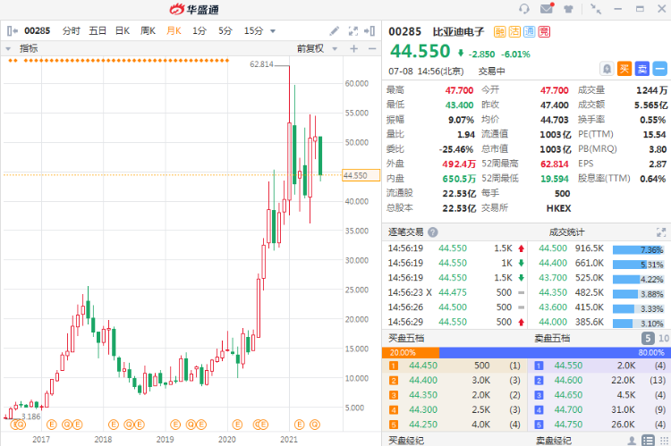Set a price alert with the bell icon
This screenshot has width=671, height=446.
tap(607, 69)
